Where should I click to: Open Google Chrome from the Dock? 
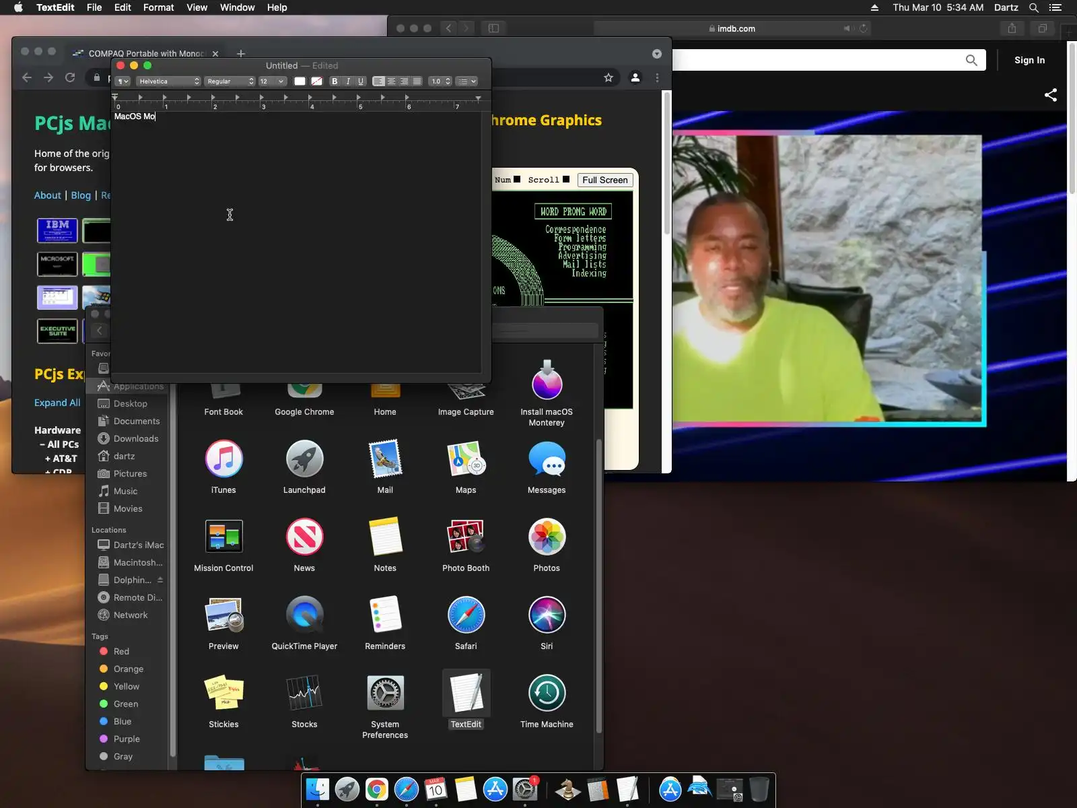(376, 789)
